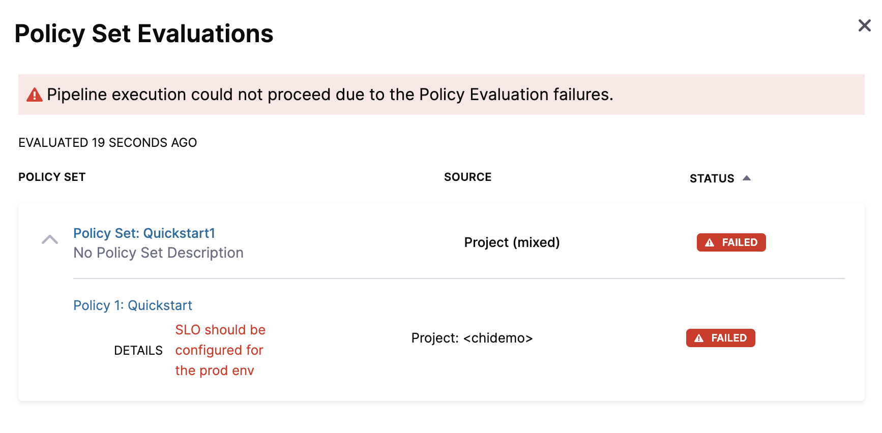Click the STATUS column header
This screenshot has height=433, width=882.
(712, 178)
